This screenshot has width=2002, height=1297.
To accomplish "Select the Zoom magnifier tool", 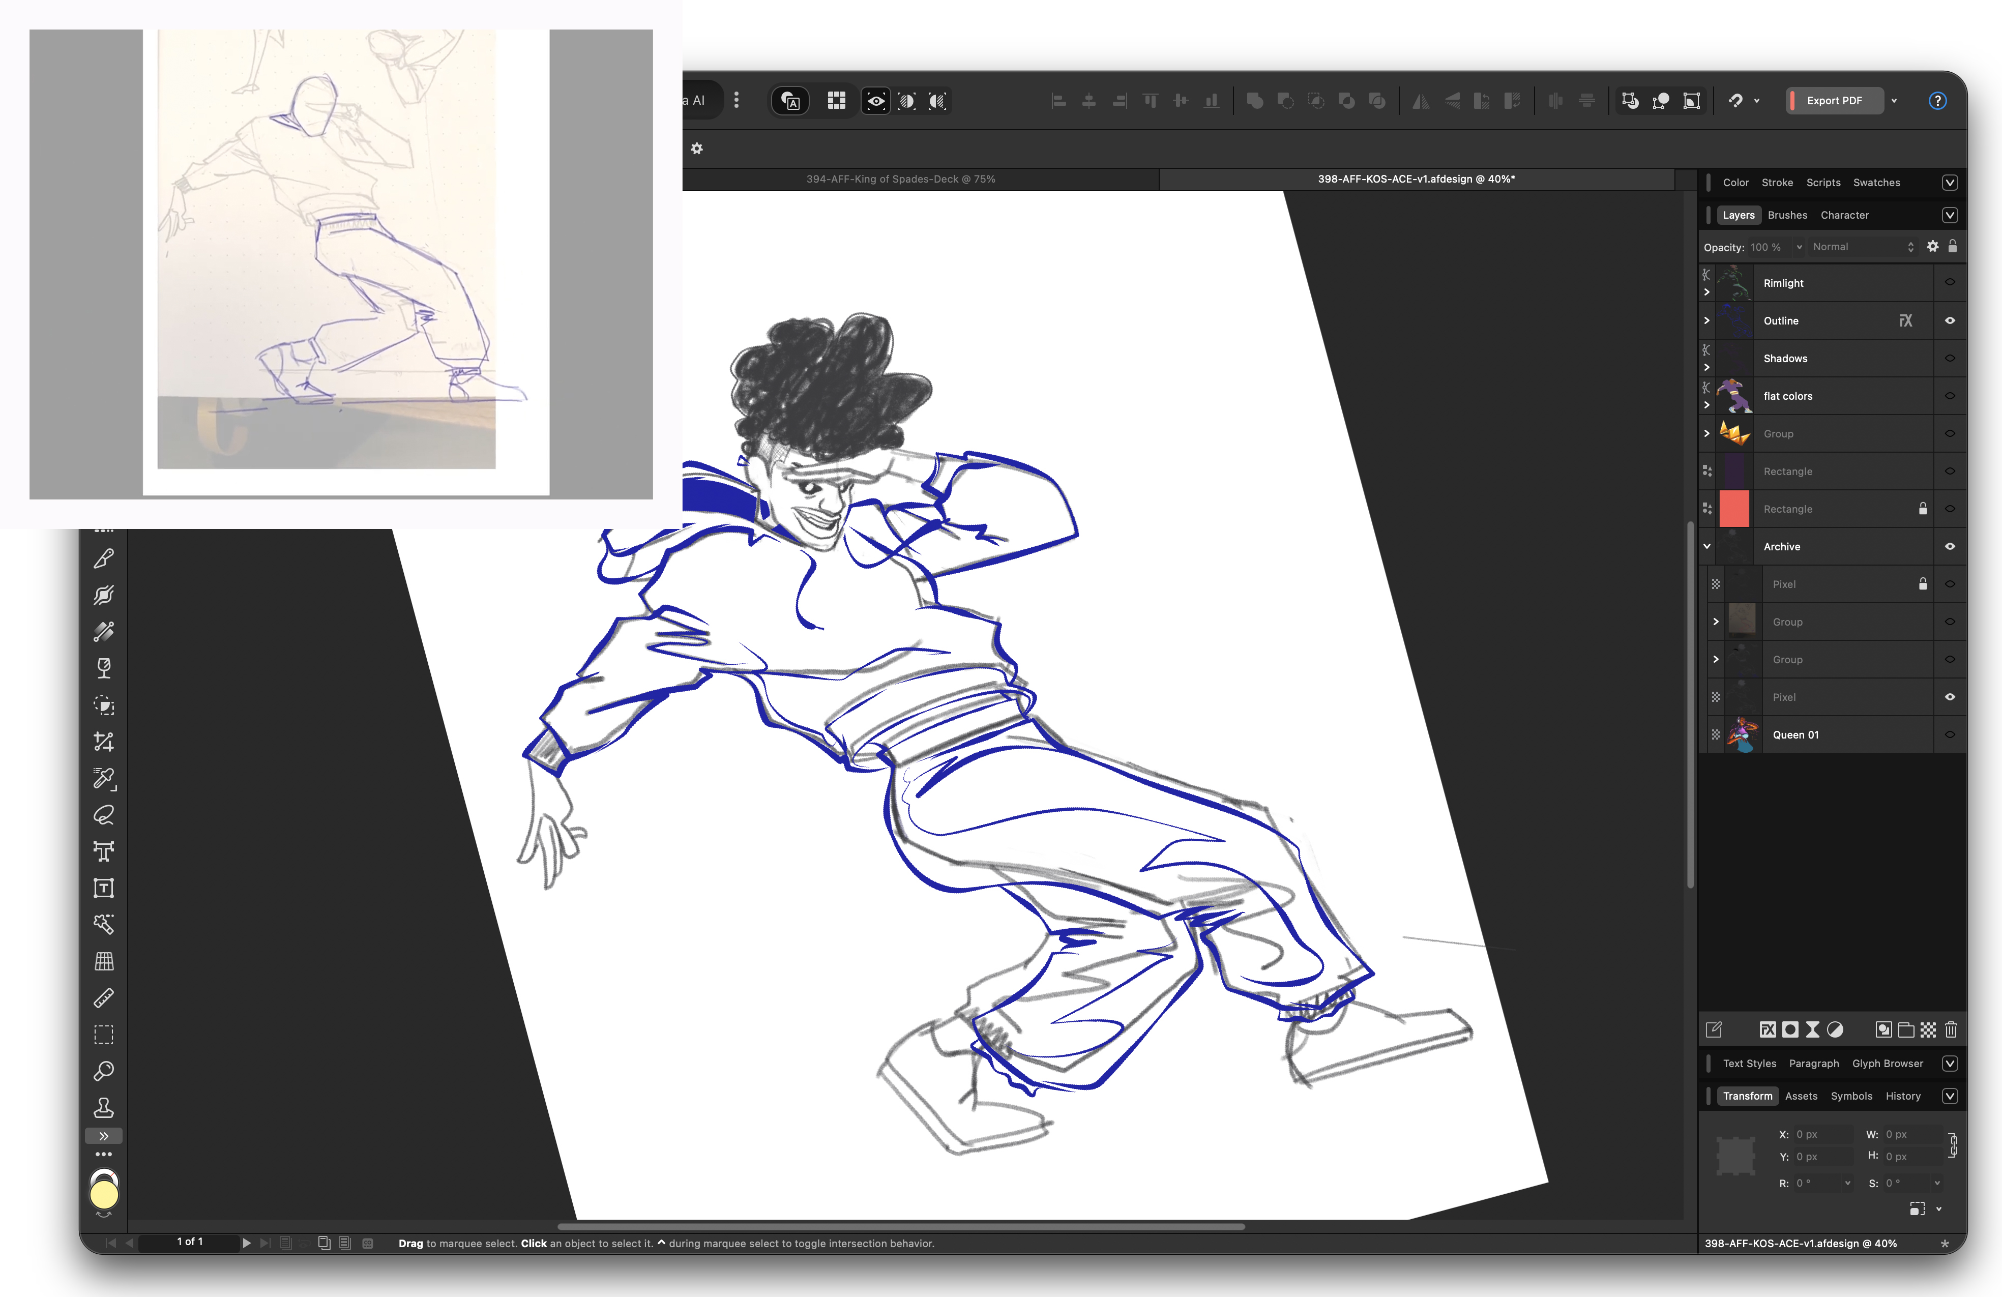I will coord(103,1072).
